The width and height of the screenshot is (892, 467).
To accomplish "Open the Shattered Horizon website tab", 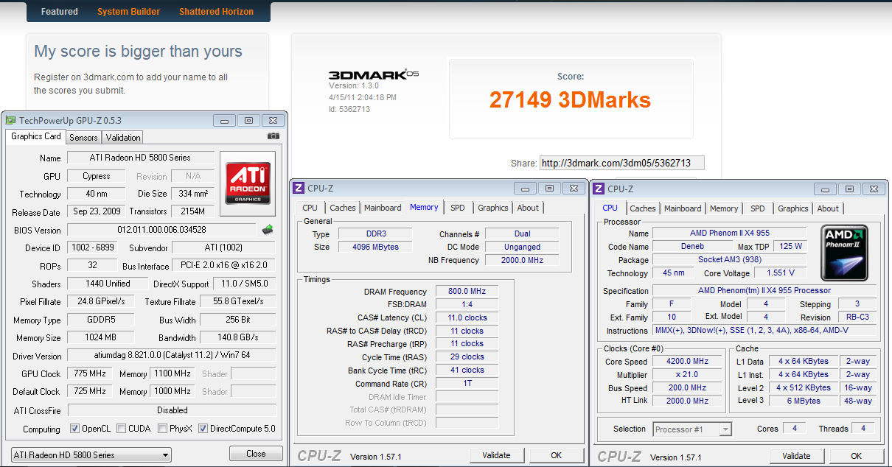I will click(x=216, y=12).
